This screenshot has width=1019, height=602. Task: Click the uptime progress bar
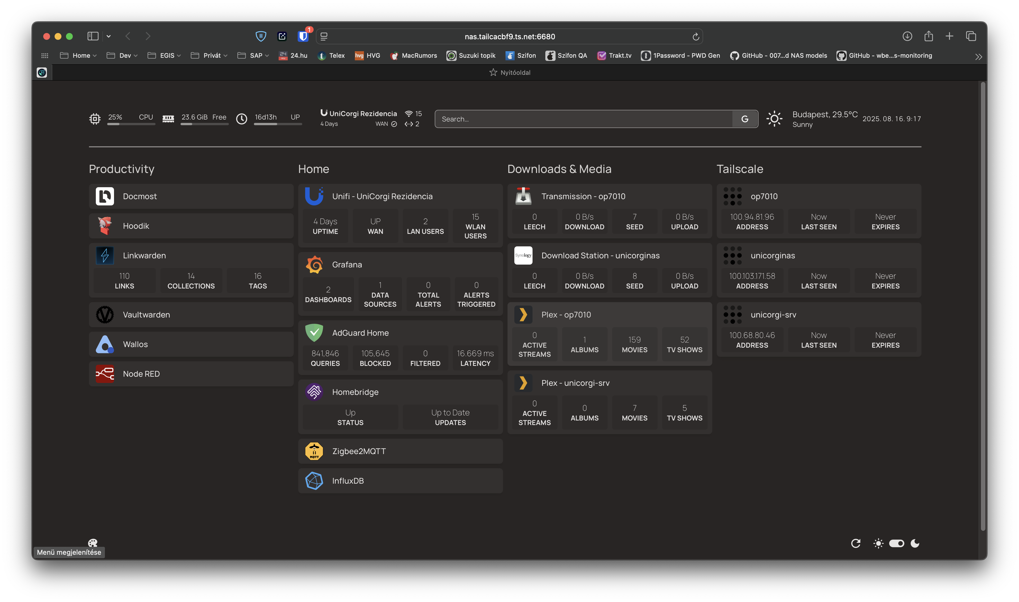[278, 124]
